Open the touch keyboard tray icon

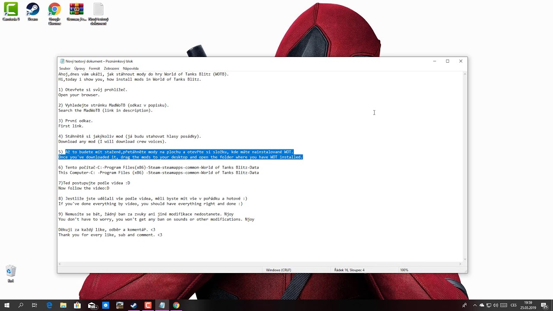click(503, 305)
